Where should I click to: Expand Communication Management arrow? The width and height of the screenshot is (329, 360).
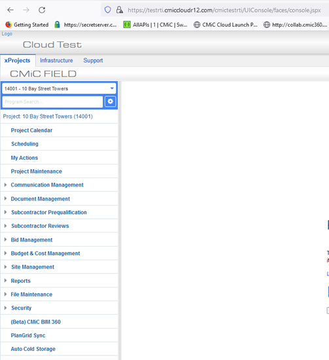click(x=5, y=185)
